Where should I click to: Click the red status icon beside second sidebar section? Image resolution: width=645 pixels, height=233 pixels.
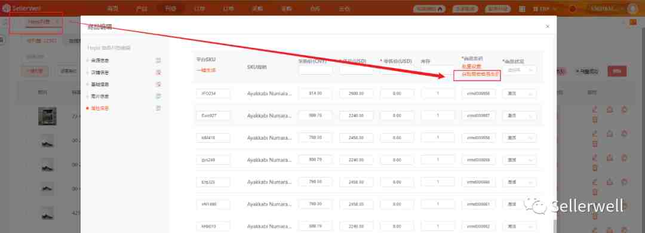point(158,72)
